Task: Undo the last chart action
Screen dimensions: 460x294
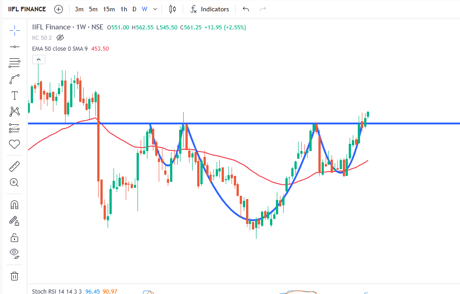Action: pos(246,9)
